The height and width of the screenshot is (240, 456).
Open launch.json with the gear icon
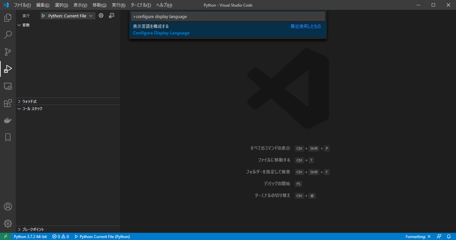[101, 15]
